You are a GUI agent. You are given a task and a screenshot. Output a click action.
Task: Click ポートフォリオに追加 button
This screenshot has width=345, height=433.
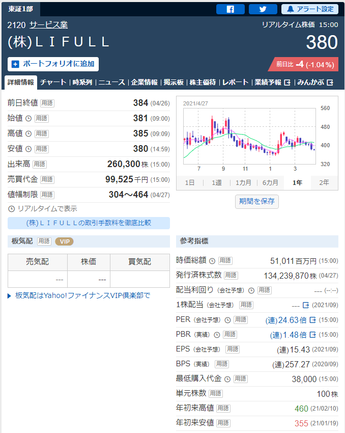[53, 64]
